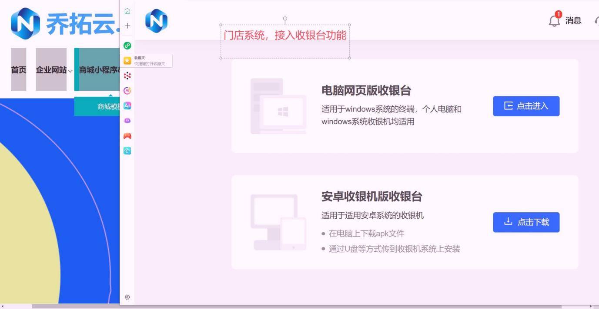Open the 商城小程序 navigation menu
This screenshot has height=309, width=599.
pyautogui.click(x=99, y=70)
